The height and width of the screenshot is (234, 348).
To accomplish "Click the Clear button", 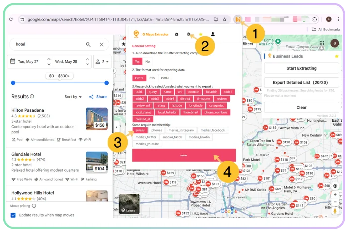I will tap(301, 108).
